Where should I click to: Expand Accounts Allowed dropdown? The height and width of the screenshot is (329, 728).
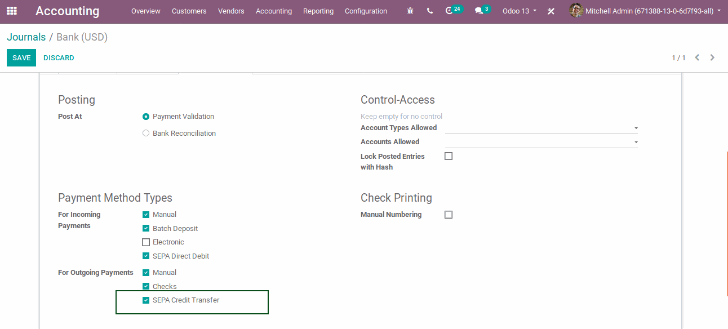coord(636,142)
